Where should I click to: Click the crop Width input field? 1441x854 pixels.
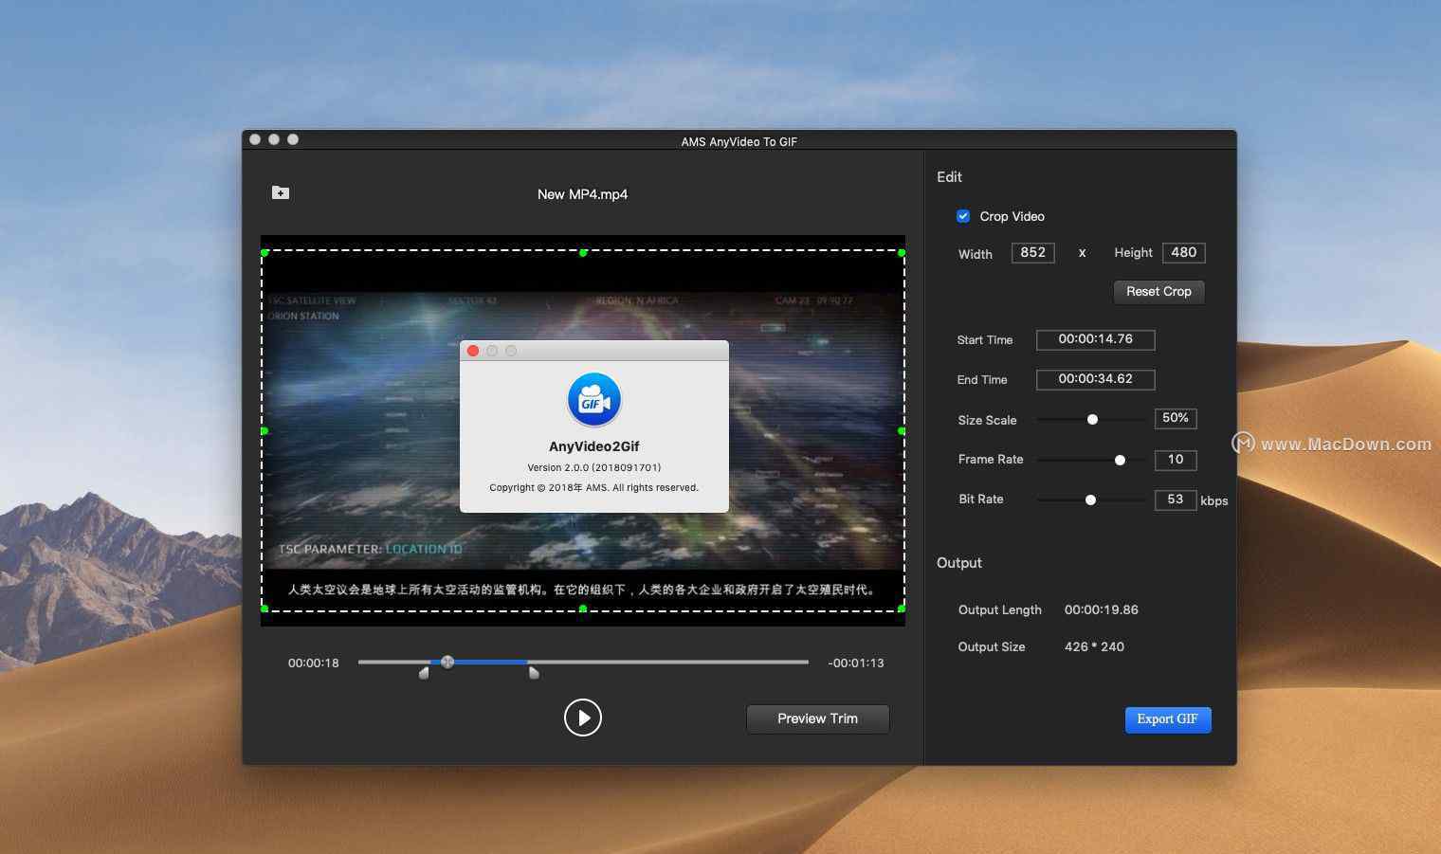(x=1033, y=253)
